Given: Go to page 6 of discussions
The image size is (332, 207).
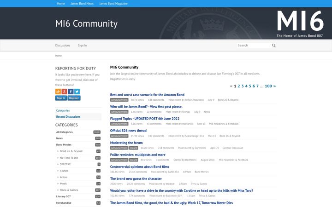Looking at the screenshot, I should coord(254,86).
